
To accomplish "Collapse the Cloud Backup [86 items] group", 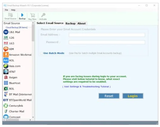I will click(16, 27).
